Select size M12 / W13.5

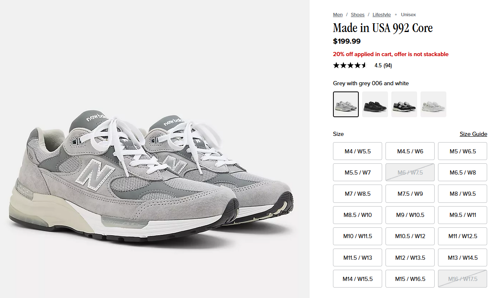(x=410, y=257)
